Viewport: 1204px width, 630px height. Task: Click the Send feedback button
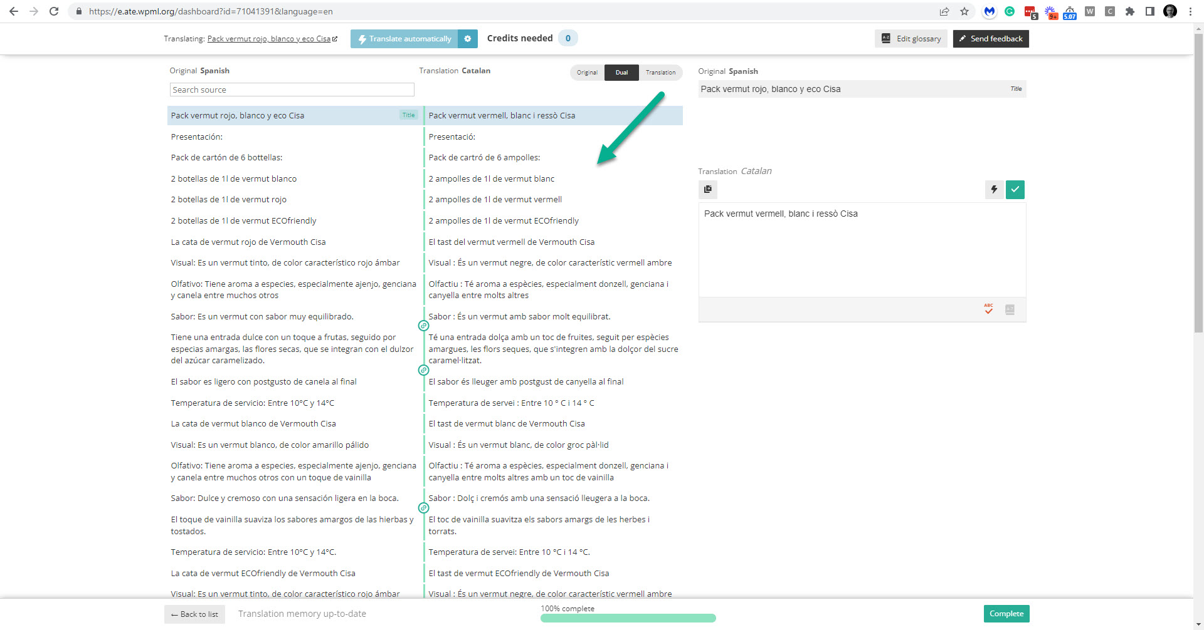click(991, 39)
